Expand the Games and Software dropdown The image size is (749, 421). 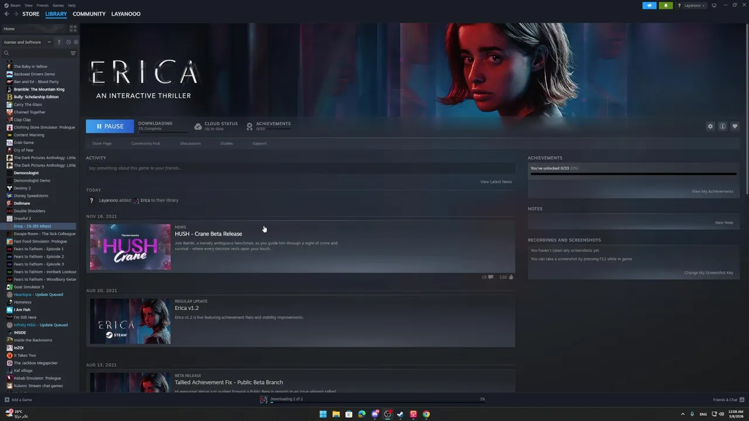click(x=28, y=42)
